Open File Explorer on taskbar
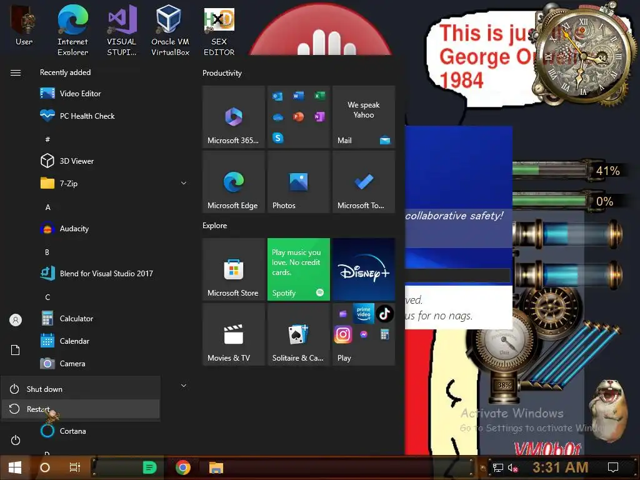640x480 pixels. (216, 467)
